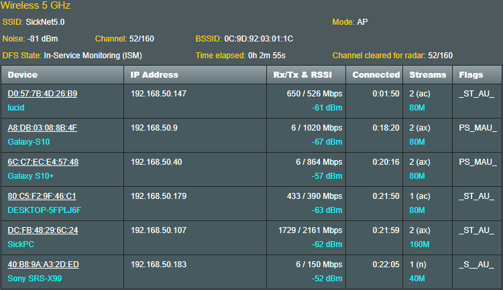Viewport: 503px width, 290px height.
Task: Open the 6C:C7:EC:E4:57:48 MAC address link
Action: point(43,162)
